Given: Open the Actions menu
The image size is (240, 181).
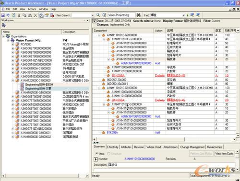Looking at the screenshot, I should click(32, 9).
